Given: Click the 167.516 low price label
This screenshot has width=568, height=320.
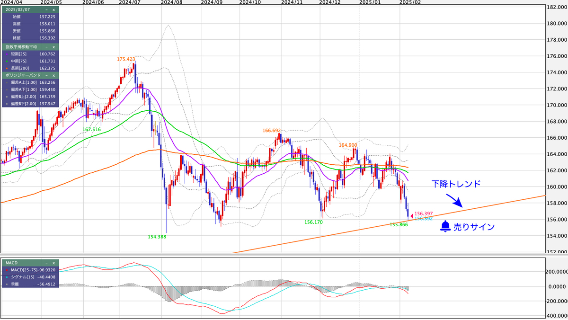Looking at the screenshot, I should [91, 129].
